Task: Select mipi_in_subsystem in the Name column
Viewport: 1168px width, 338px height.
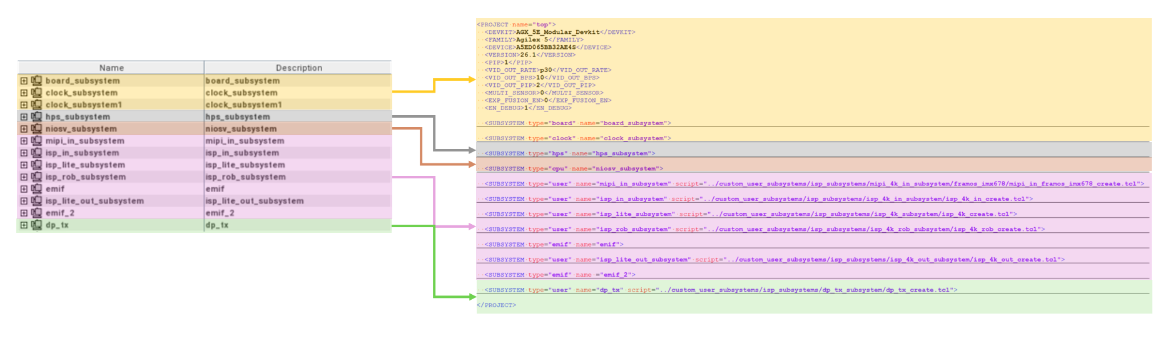Action: (x=85, y=141)
